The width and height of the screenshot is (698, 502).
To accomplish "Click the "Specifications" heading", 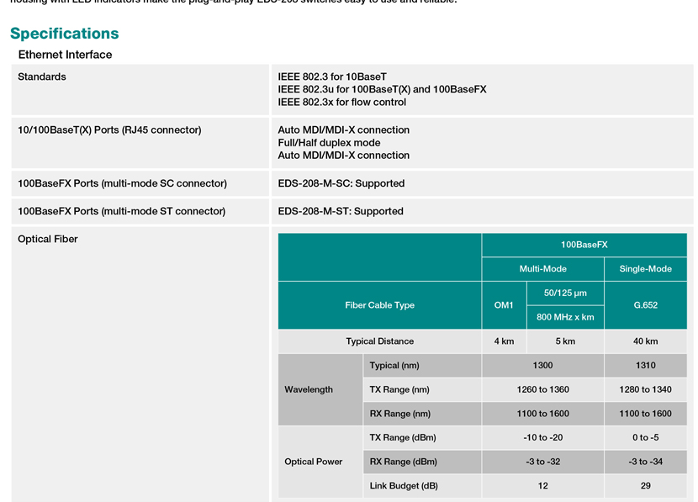I will 65,34.
